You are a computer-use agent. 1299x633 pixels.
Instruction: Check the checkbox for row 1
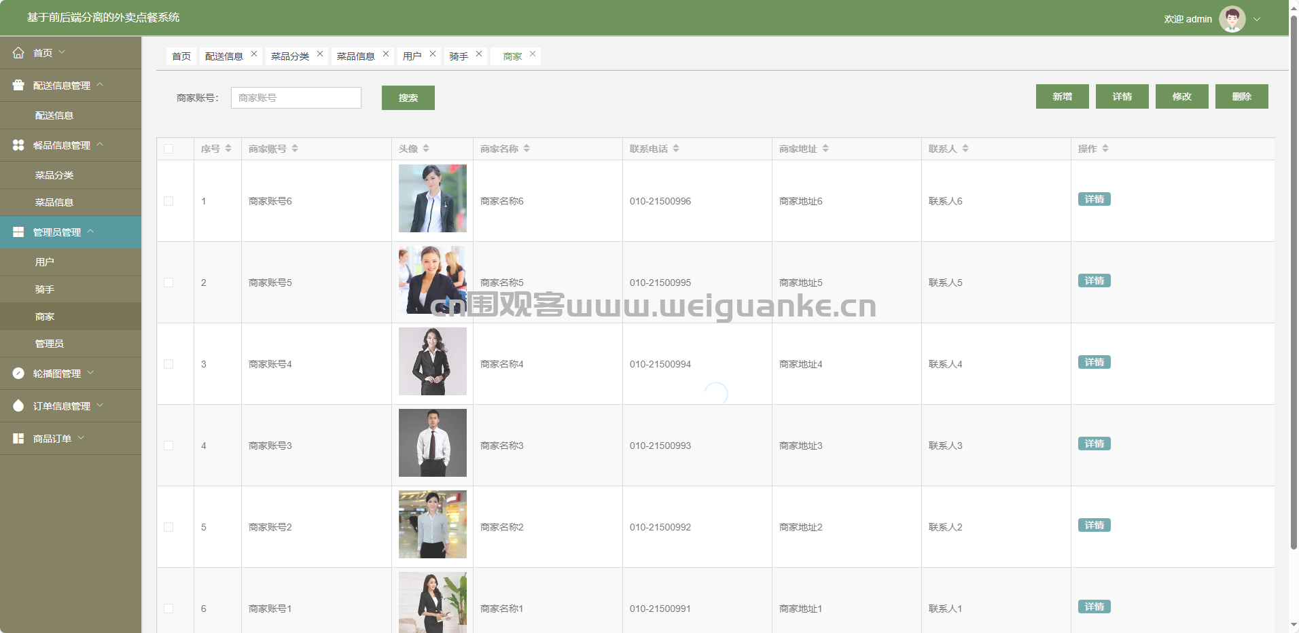168,201
